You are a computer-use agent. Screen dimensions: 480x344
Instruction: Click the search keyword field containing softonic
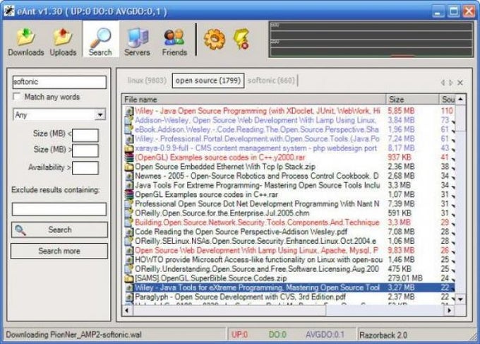point(59,82)
